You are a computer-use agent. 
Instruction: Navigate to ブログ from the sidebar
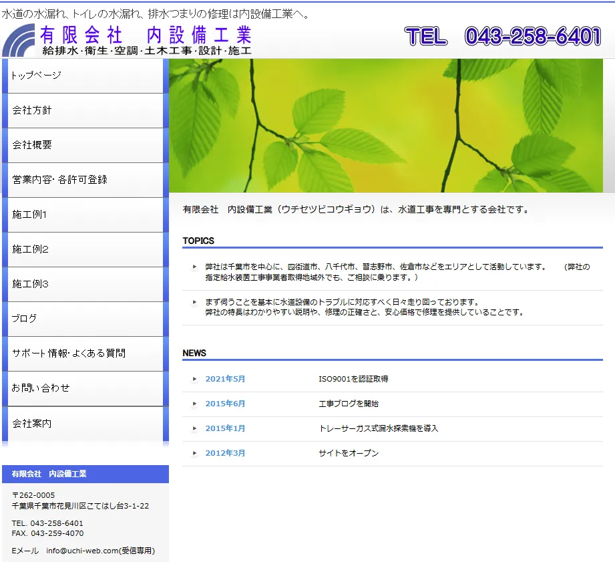point(85,319)
